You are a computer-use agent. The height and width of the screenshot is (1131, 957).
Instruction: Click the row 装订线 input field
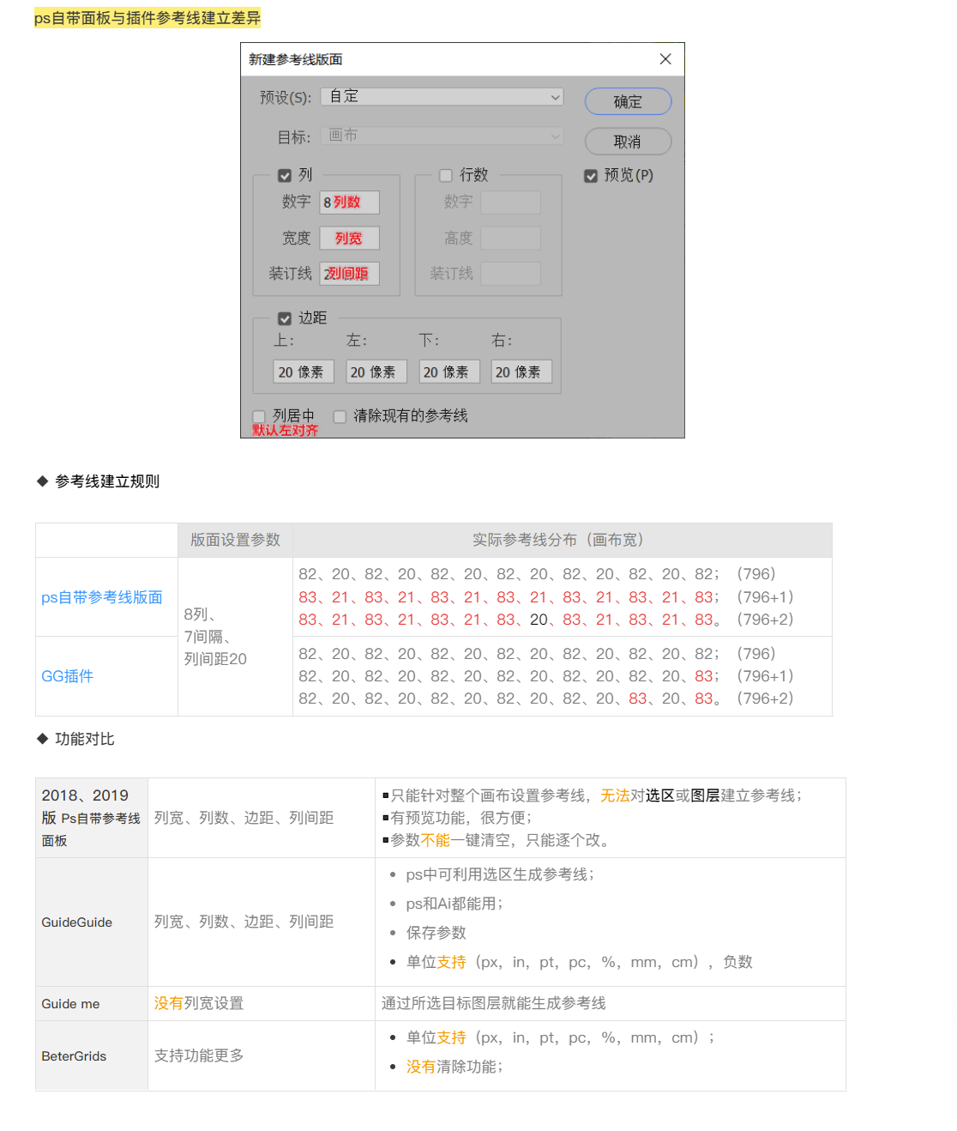click(x=511, y=274)
